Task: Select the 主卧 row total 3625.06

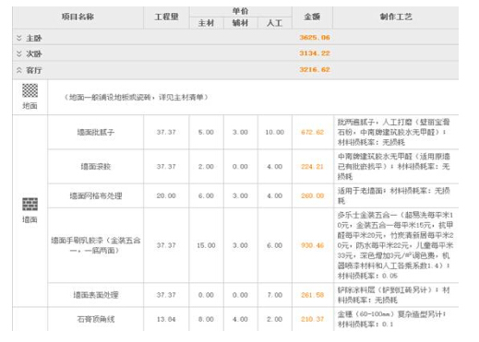Action: pyautogui.click(x=315, y=38)
